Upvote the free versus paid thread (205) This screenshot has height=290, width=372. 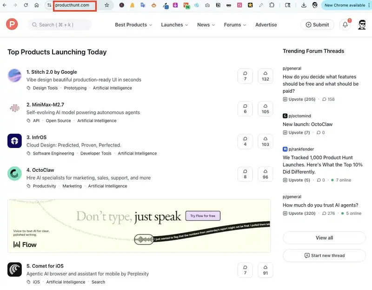[x=299, y=99]
